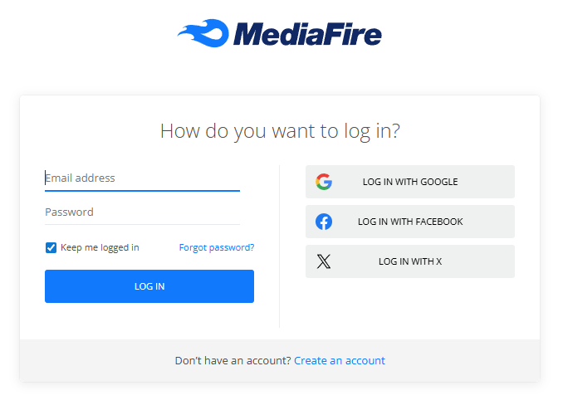This screenshot has height=405, width=563.
Task: Click the "Don't have an account?" text
Action: 233,360
